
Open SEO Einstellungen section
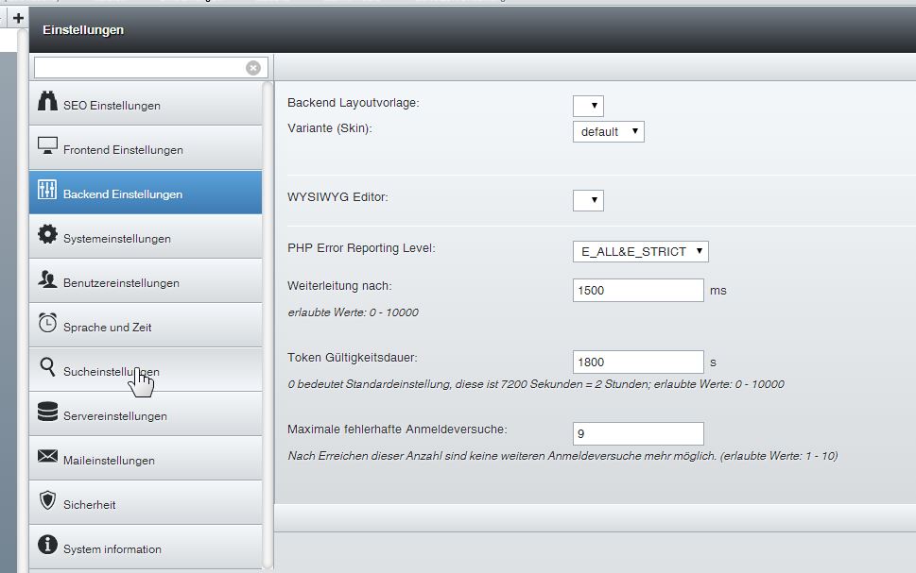(146, 103)
